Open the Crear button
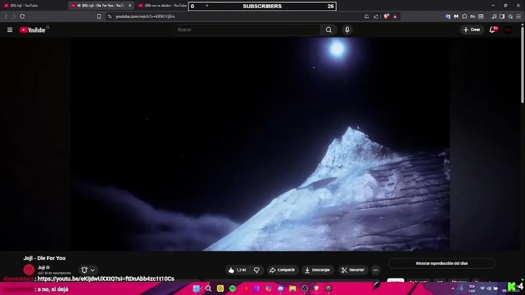Image resolution: width=525 pixels, height=295 pixels. 472,30
